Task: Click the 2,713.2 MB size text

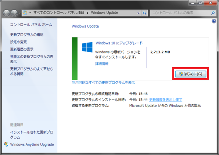Action: (x=160, y=52)
